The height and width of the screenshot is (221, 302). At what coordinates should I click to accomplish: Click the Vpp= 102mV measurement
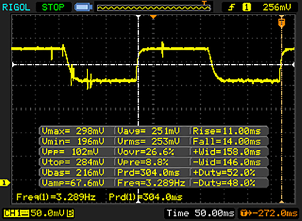pyautogui.click(x=70, y=152)
